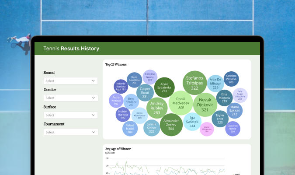Select the Rafael Nadal 204 bubble

click(x=130, y=129)
